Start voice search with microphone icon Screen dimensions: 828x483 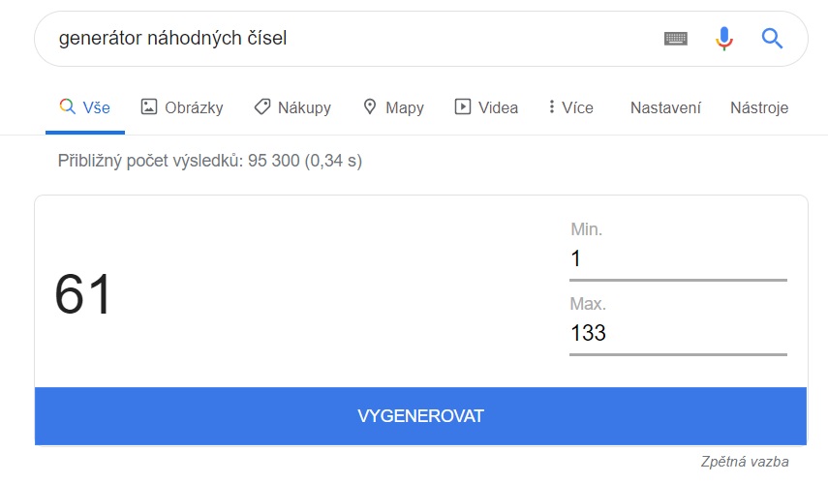tap(723, 39)
